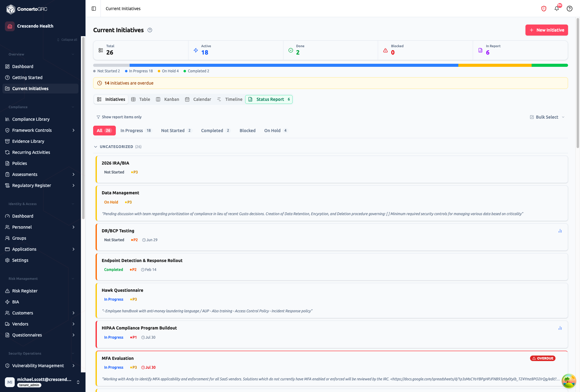Open notifications bell icon
The height and width of the screenshot is (392, 580).
tap(557, 9)
